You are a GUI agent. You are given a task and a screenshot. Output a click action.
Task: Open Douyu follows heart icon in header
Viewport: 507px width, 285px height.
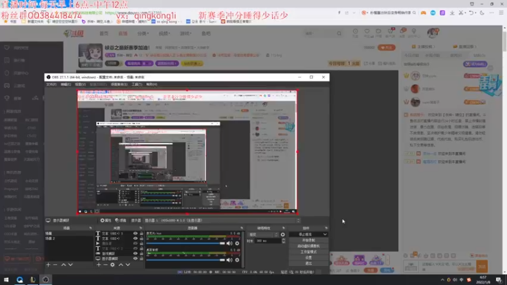(367, 31)
